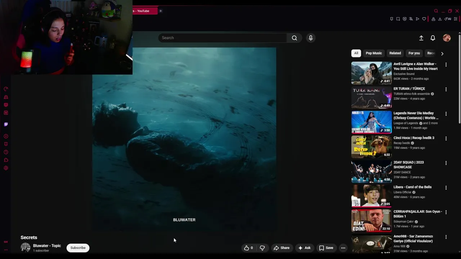Show more filter chips with right arrow
Screen dimensions: 461x259
(x=442, y=54)
